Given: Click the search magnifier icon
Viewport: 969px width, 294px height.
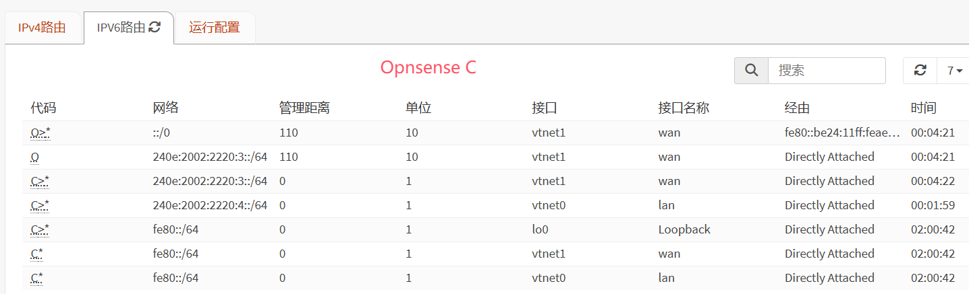Looking at the screenshot, I should click(751, 71).
